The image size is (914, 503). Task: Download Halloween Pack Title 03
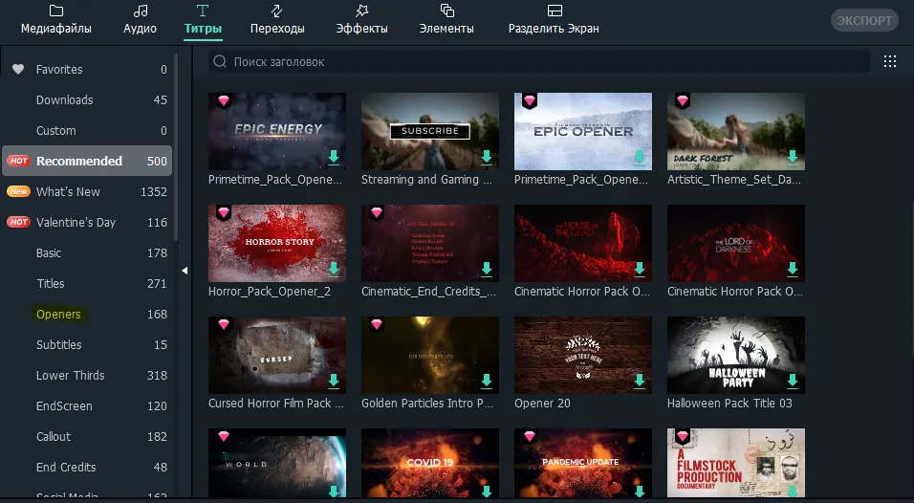tap(793, 381)
